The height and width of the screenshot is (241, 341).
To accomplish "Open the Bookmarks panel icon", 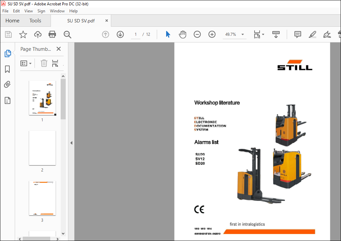I will tap(7, 69).
